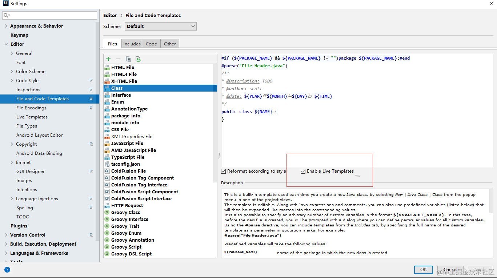Click project-level icon beside Inspections
Viewport: 497px width, 278px height.
pyautogui.click(x=91, y=90)
